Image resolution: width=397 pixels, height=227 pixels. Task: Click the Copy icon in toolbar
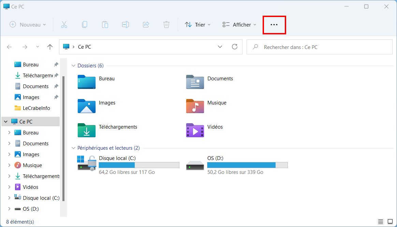(x=85, y=25)
